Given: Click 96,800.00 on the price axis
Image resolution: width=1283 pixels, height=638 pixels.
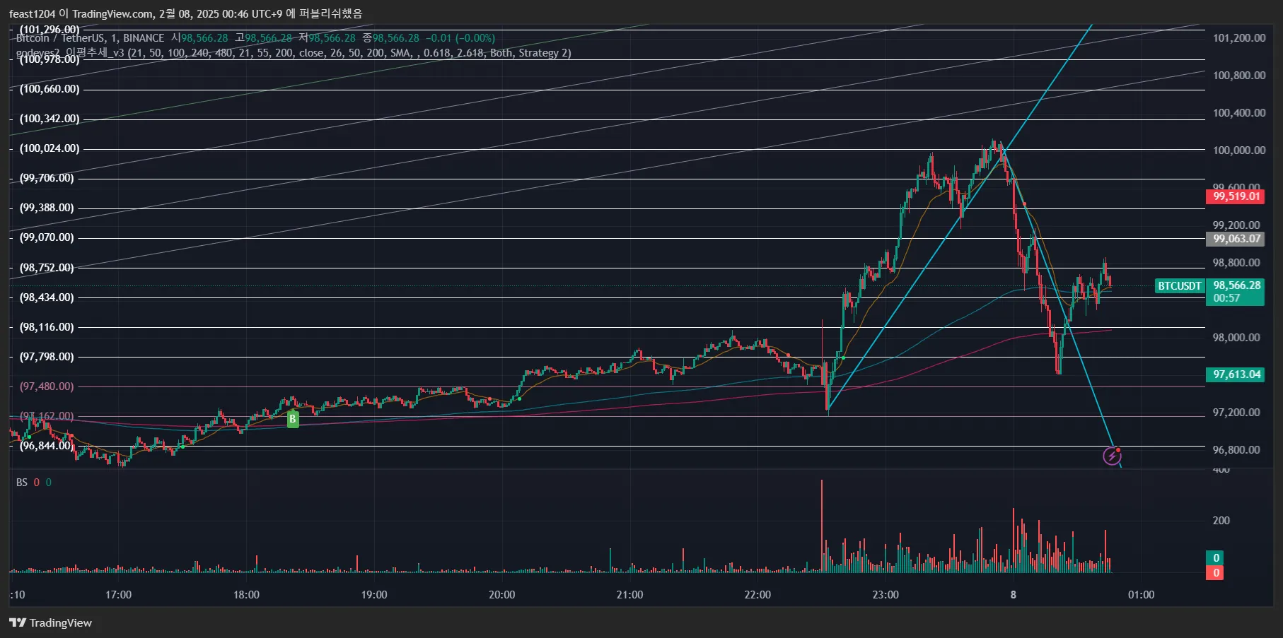Looking at the screenshot, I should (1236, 450).
